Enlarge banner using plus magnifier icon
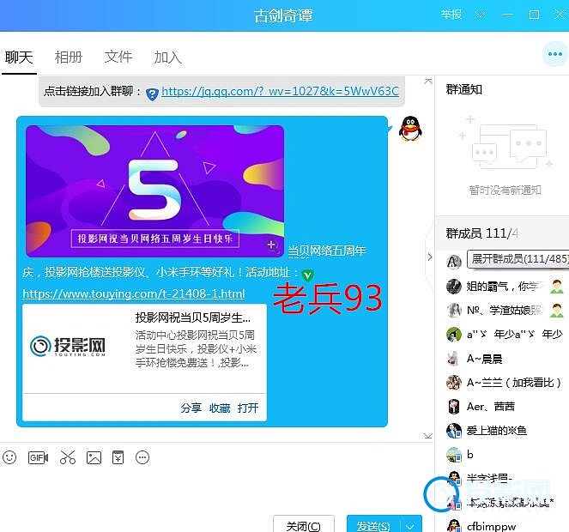This screenshot has height=532, width=569. 272,245
